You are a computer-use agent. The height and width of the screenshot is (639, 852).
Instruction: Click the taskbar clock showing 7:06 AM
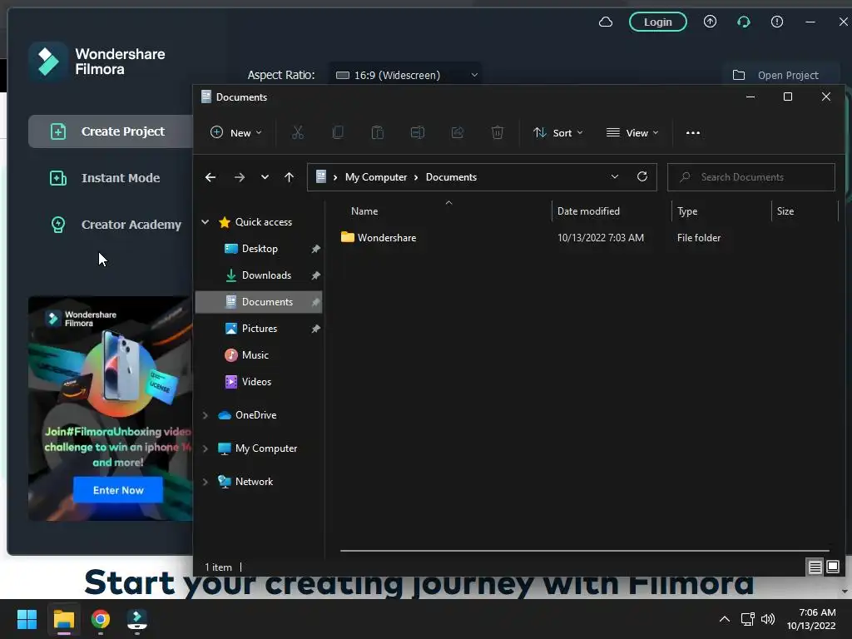click(811, 619)
